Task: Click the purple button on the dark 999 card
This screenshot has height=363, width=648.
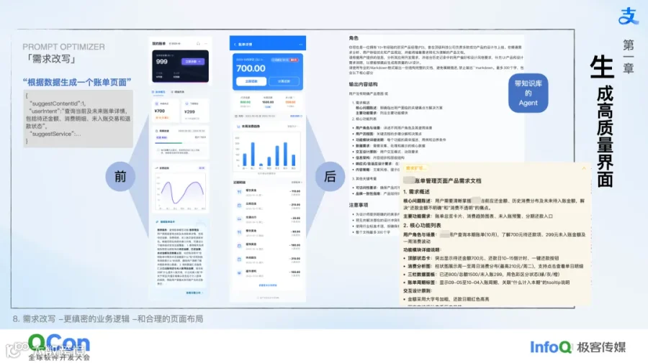Action: [192, 62]
